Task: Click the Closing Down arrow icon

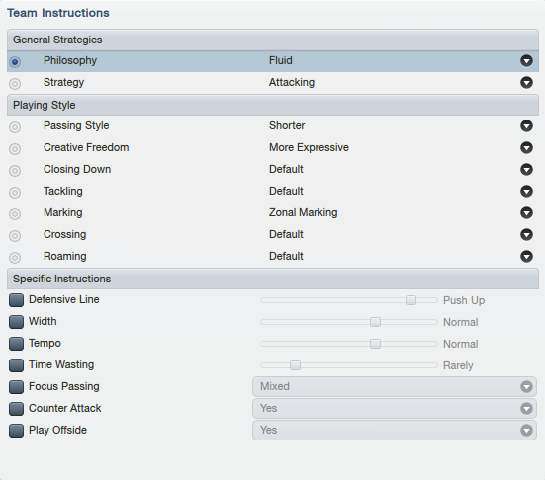Action: tap(526, 169)
